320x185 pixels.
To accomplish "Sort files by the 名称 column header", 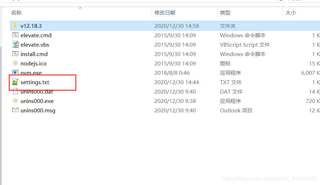I will coord(16,13).
